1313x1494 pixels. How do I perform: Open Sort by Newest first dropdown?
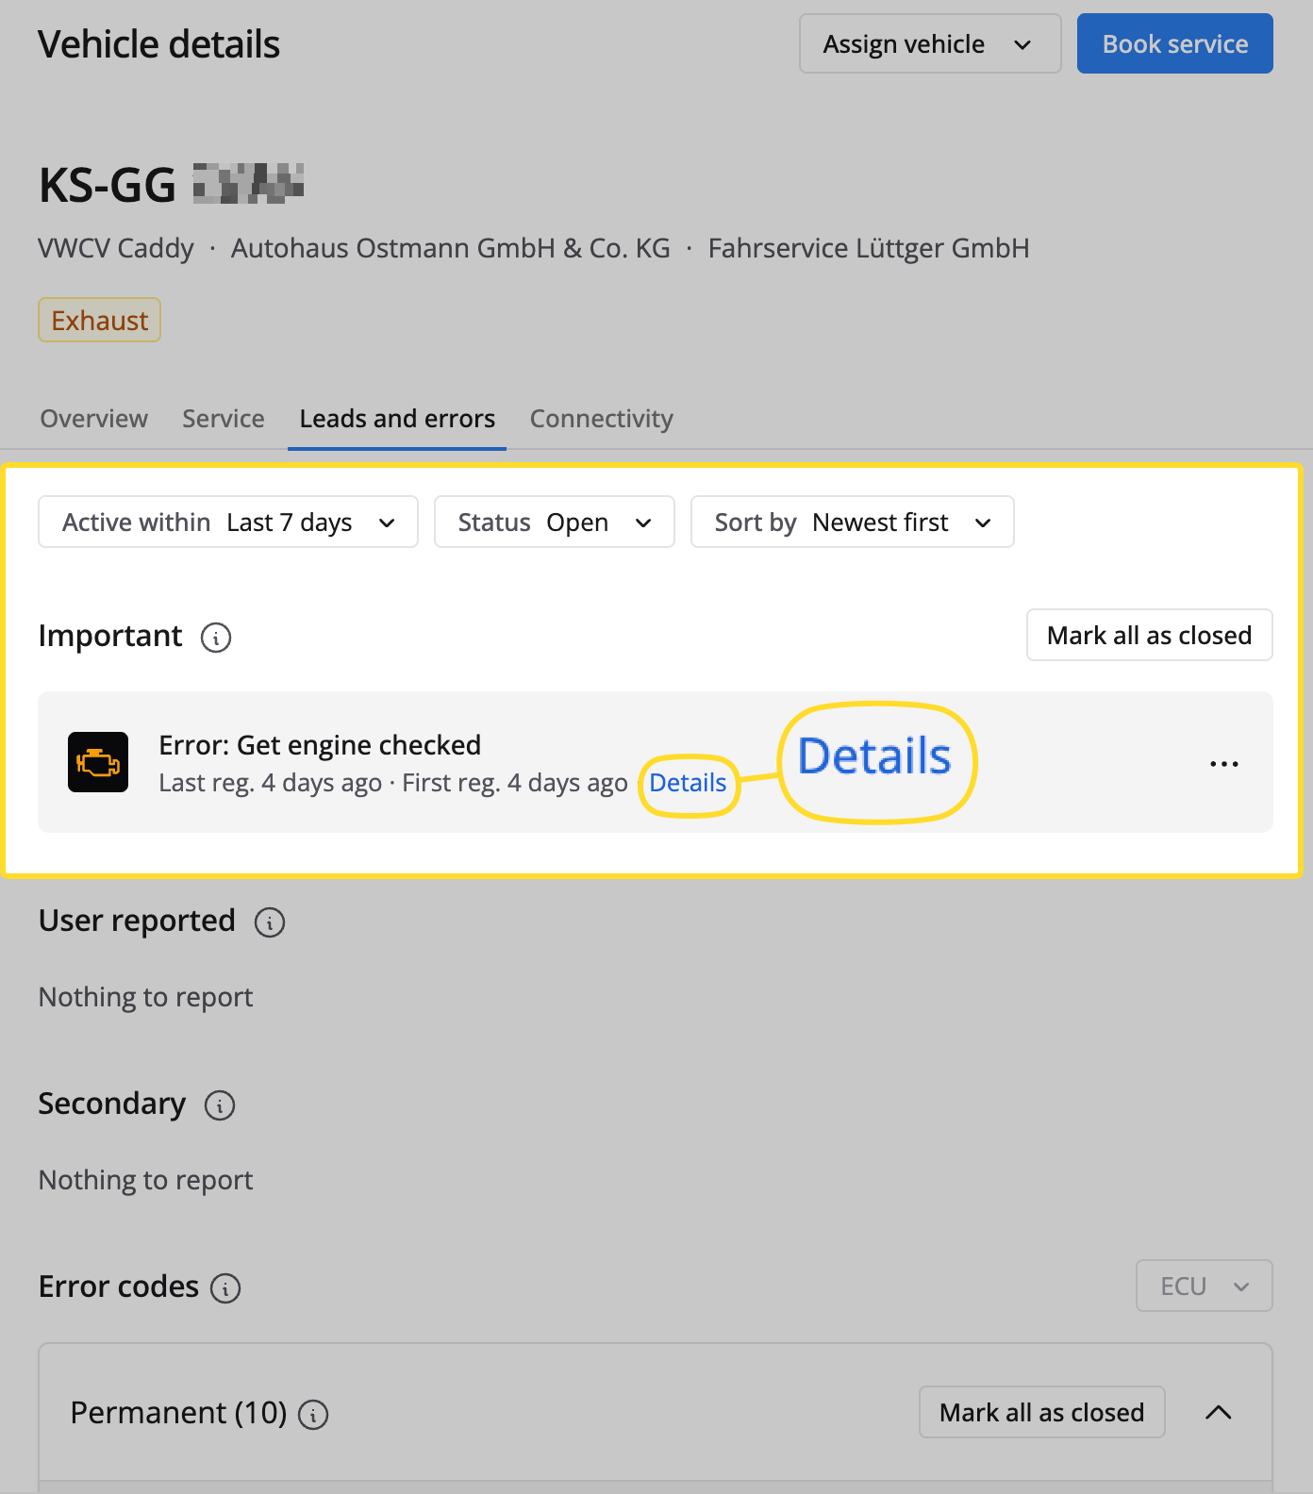852,523
